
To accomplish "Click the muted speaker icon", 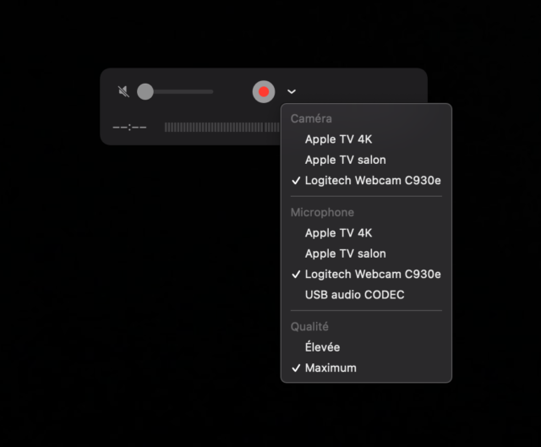I will tap(123, 92).
